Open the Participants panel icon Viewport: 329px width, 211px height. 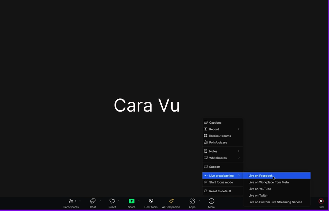[x=71, y=201]
